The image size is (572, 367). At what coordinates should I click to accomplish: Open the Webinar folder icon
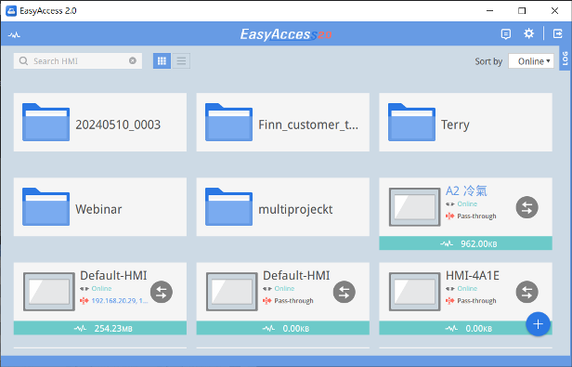pyautogui.click(x=46, y=206)
